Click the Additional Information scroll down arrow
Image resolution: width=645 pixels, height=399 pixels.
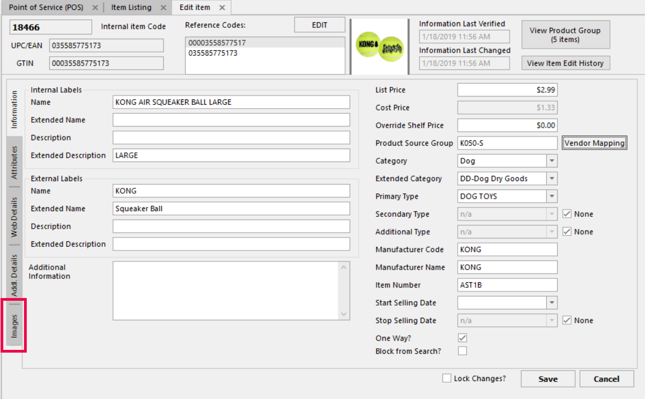click(x=344, y=314)
